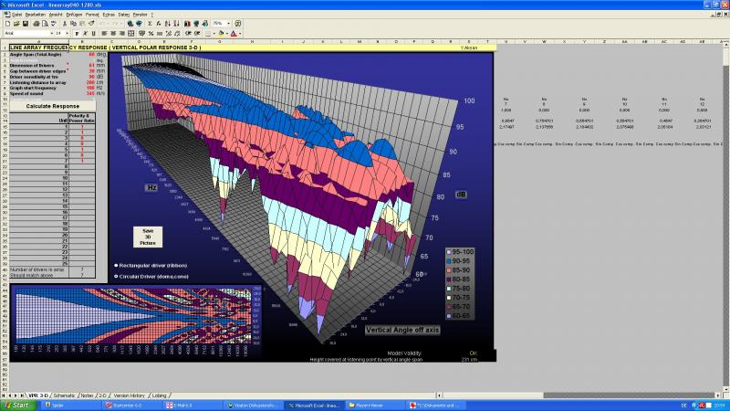Click the Open file folder icon
This screenshot has width=730, height=411.
pos(16,24)
